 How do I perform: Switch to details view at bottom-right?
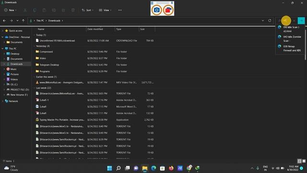[x=299, y=161]
